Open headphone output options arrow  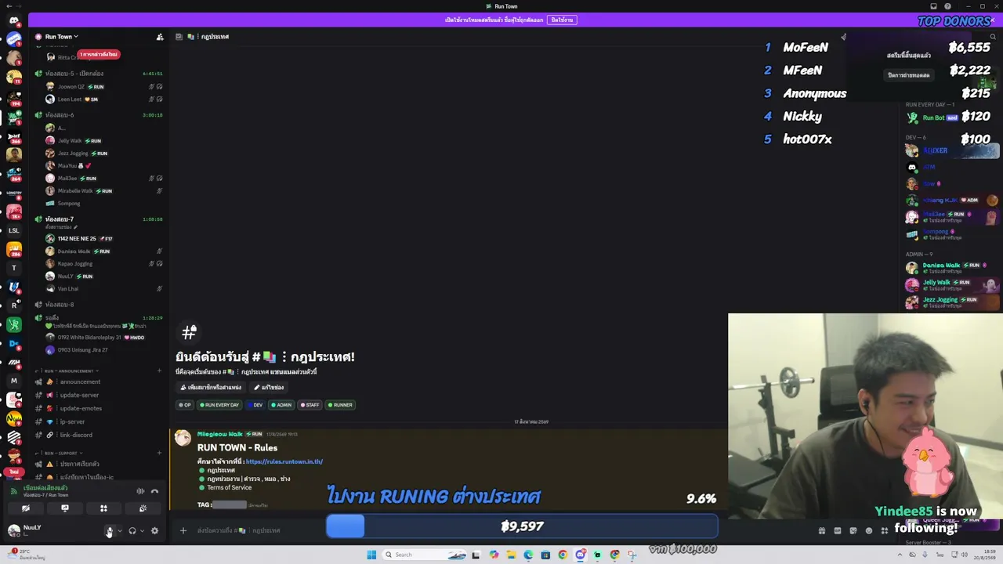[142, 531]
